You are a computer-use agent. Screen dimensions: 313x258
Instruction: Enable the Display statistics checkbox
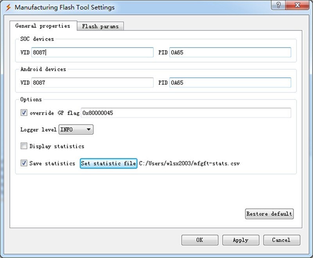(24, 146)
